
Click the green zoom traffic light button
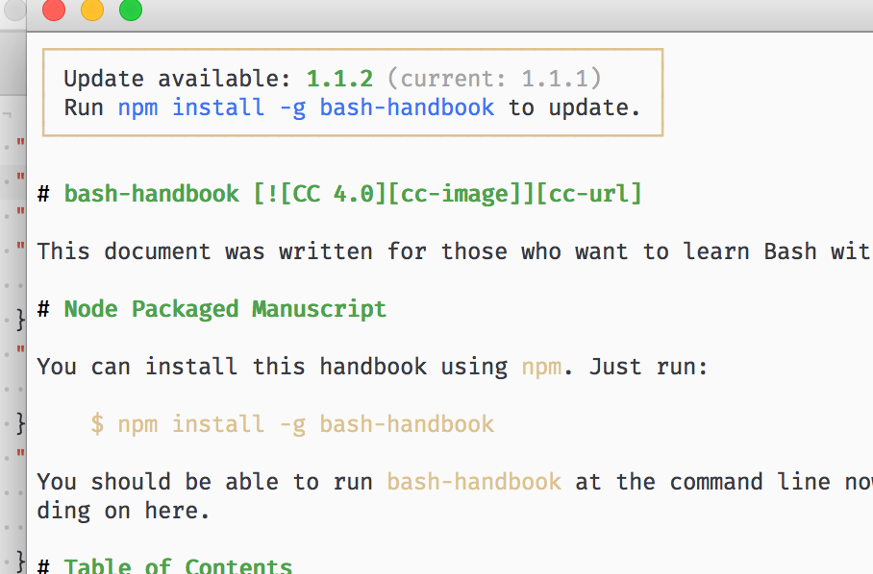coord(133,11)
